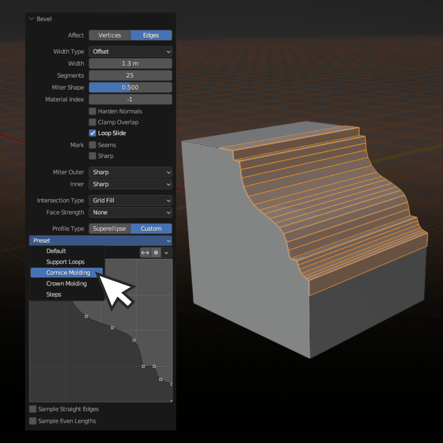The image size is (443, 443).
Task: Select Edges in Affect
Action: tap(151, 35)
